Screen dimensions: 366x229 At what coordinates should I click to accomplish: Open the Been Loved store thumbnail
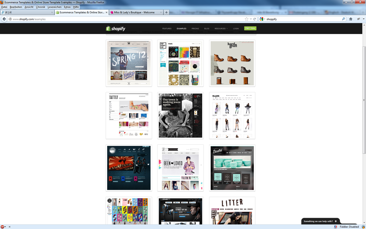[180, 168]
